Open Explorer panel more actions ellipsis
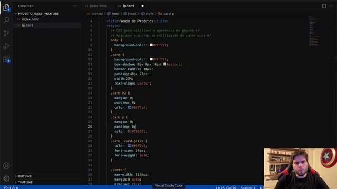This screenshot has width=337, height=189. point(75,6)
